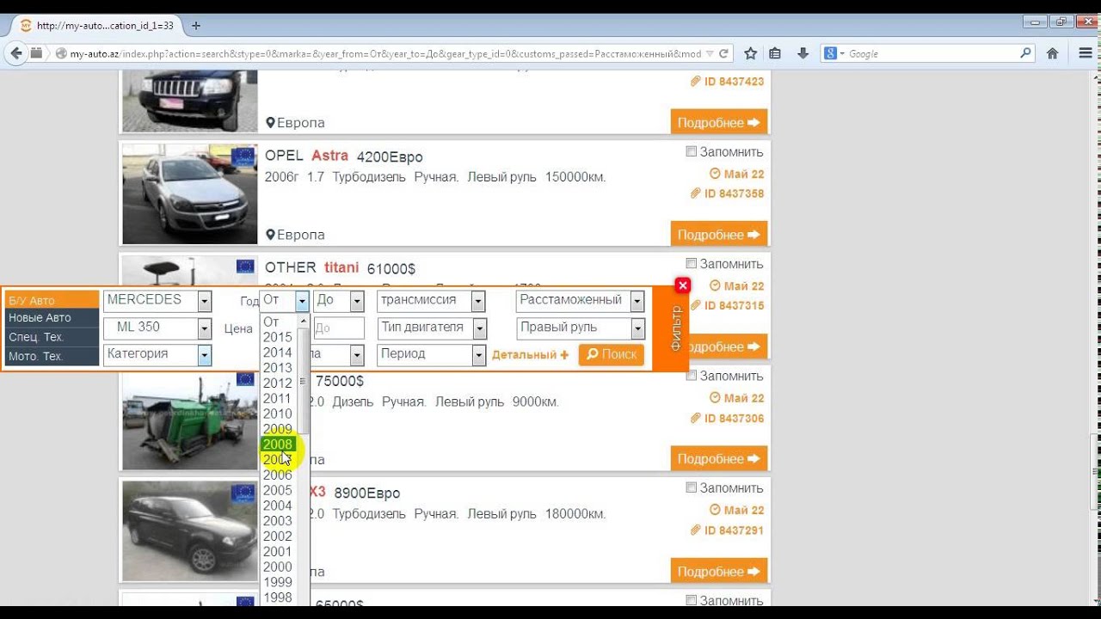The image size is (1101, 619).
Task: Click the search magnifier in Google box
Action: pyautogui.click(x=1025, y=53)
